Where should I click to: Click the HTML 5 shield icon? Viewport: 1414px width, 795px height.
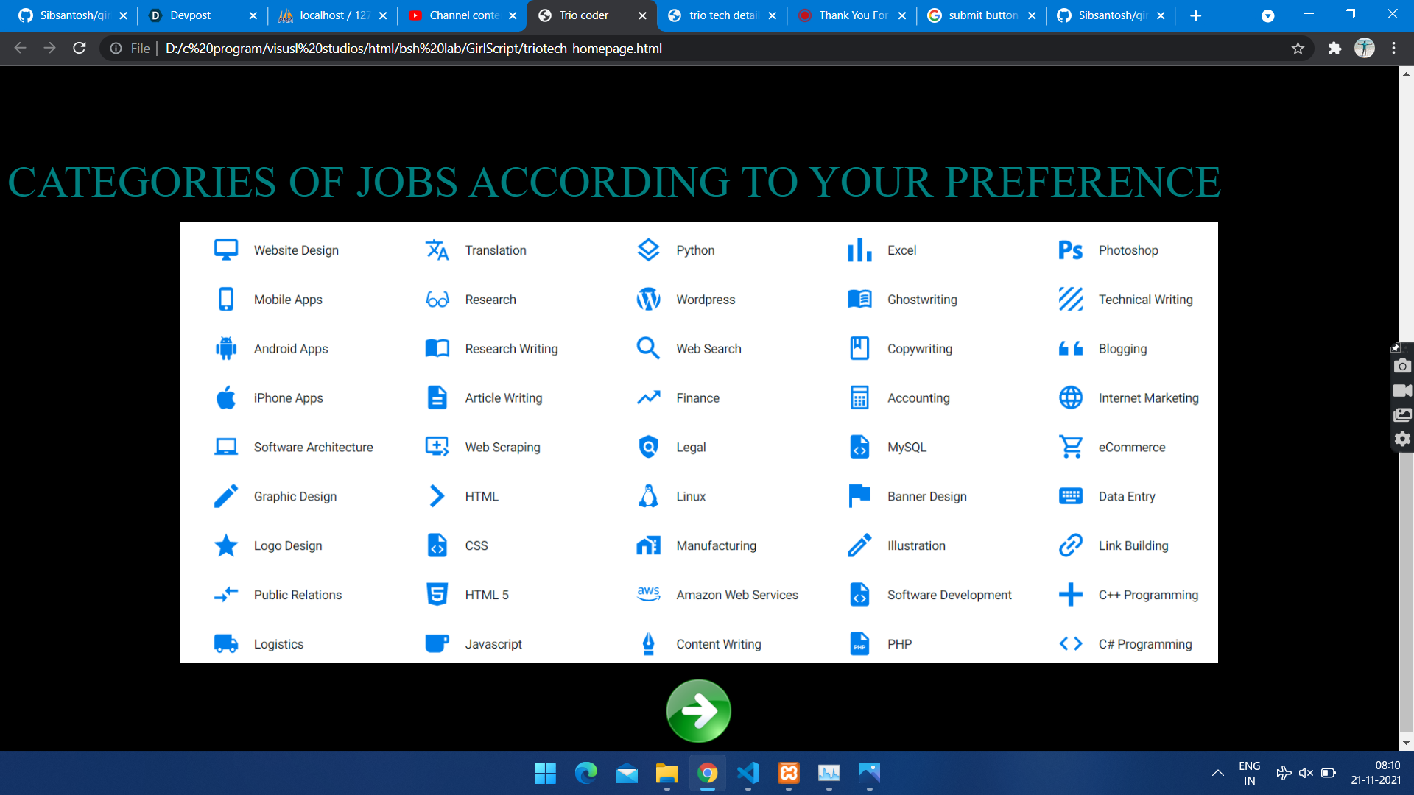437,594
